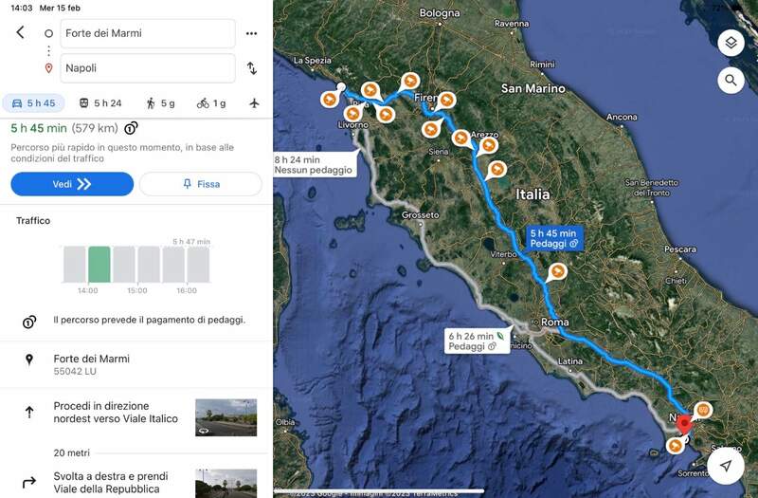Choose the 8 h 24 min no-toll route

315,165
